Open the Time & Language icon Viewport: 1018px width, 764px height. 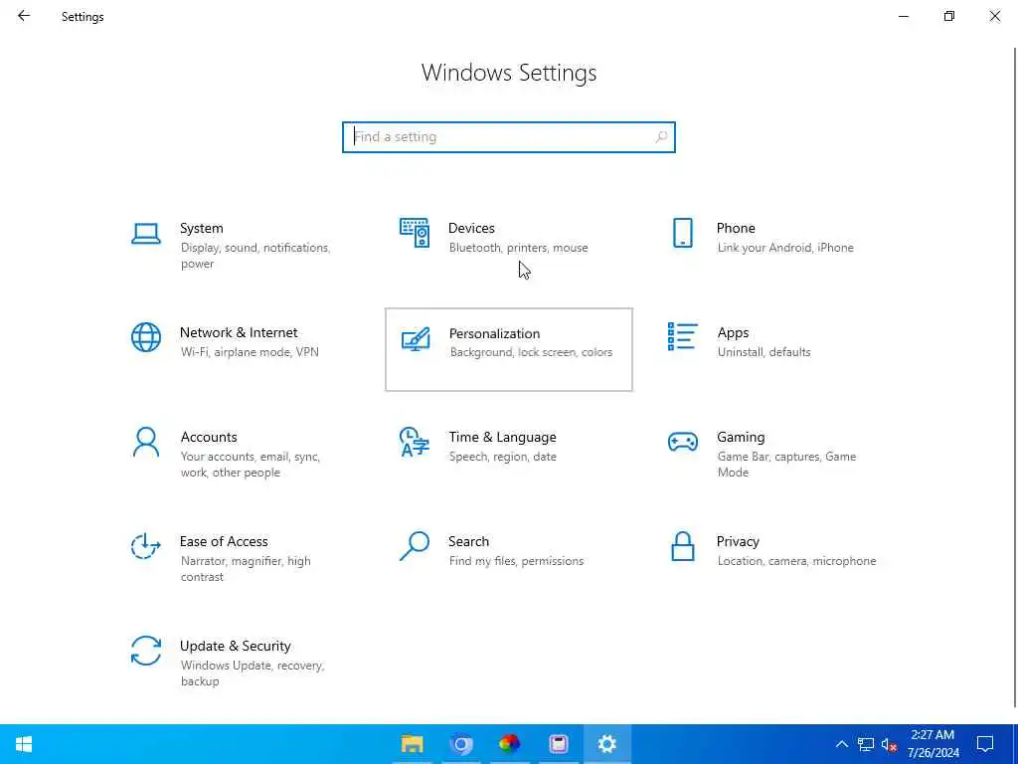[415, 442]
